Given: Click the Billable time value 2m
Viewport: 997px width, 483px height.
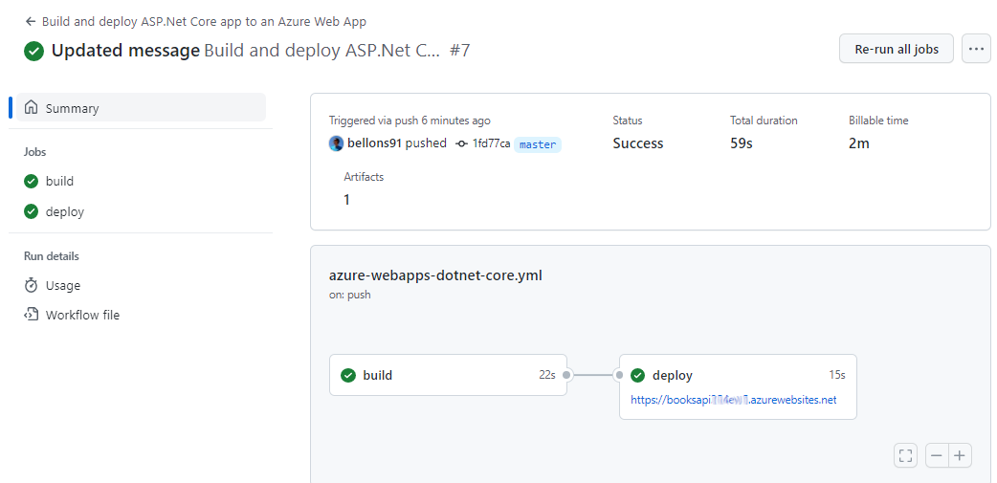Looking at the screenshot, I should pyautogui.click(x=859, y=143).
